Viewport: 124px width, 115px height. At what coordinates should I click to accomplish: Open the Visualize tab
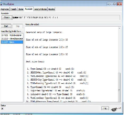[52, 9]
